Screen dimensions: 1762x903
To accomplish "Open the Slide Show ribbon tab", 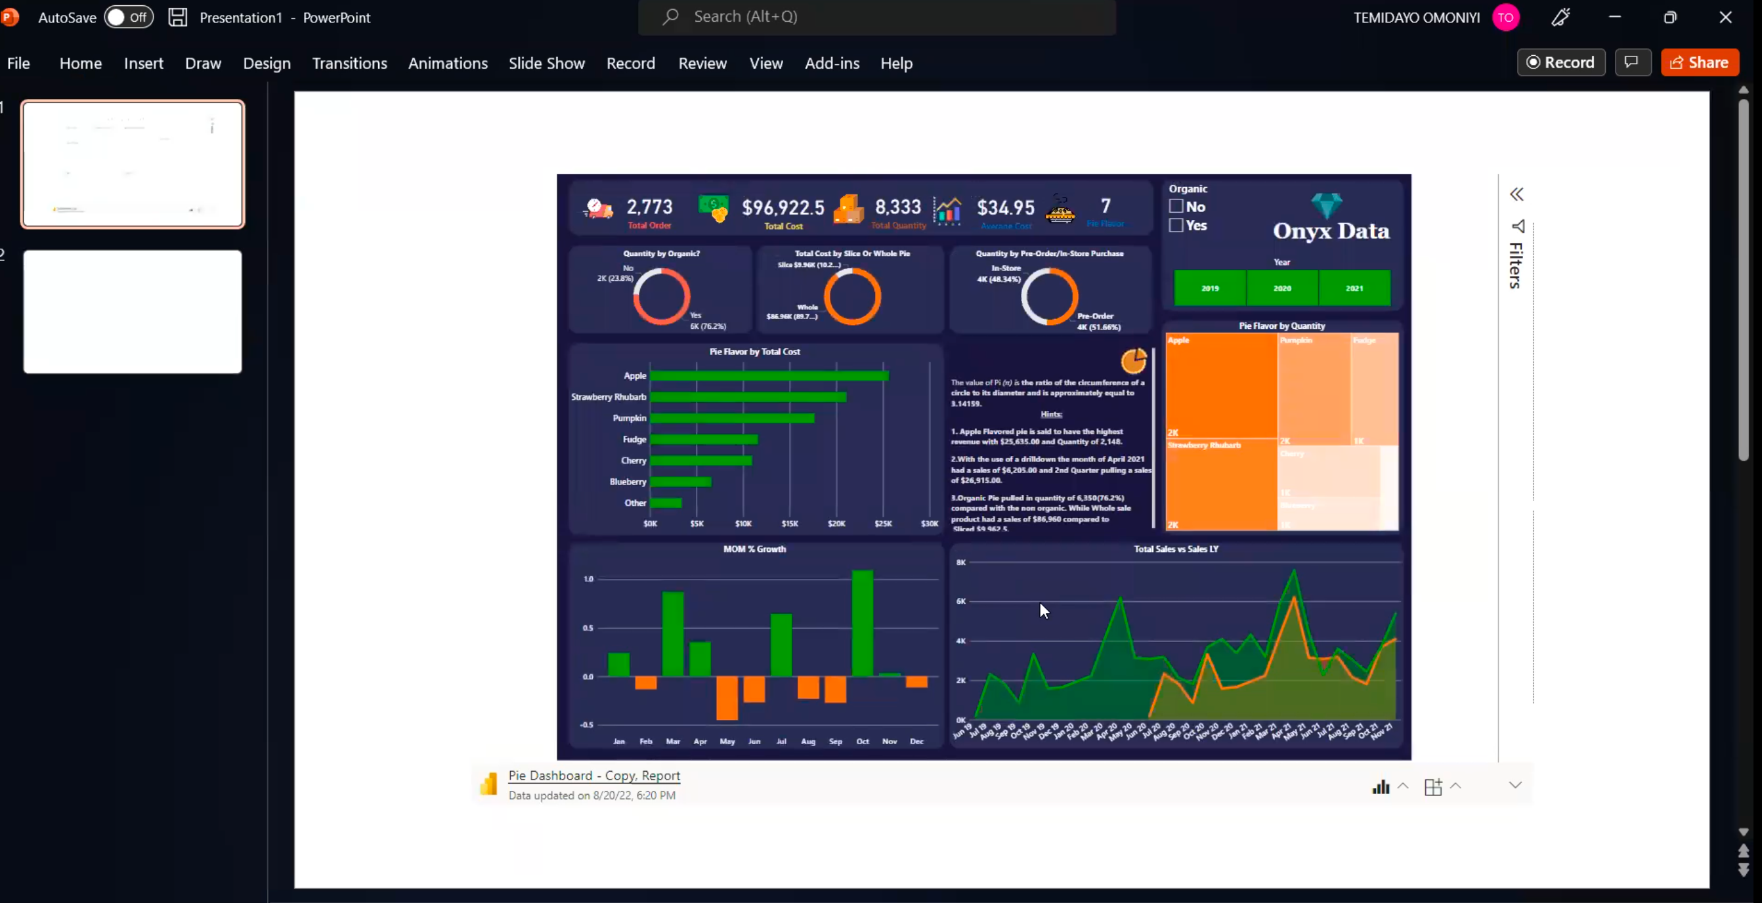I will (x=546, y=63).
